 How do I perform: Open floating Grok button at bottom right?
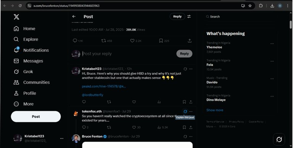[x=279, y=139]
